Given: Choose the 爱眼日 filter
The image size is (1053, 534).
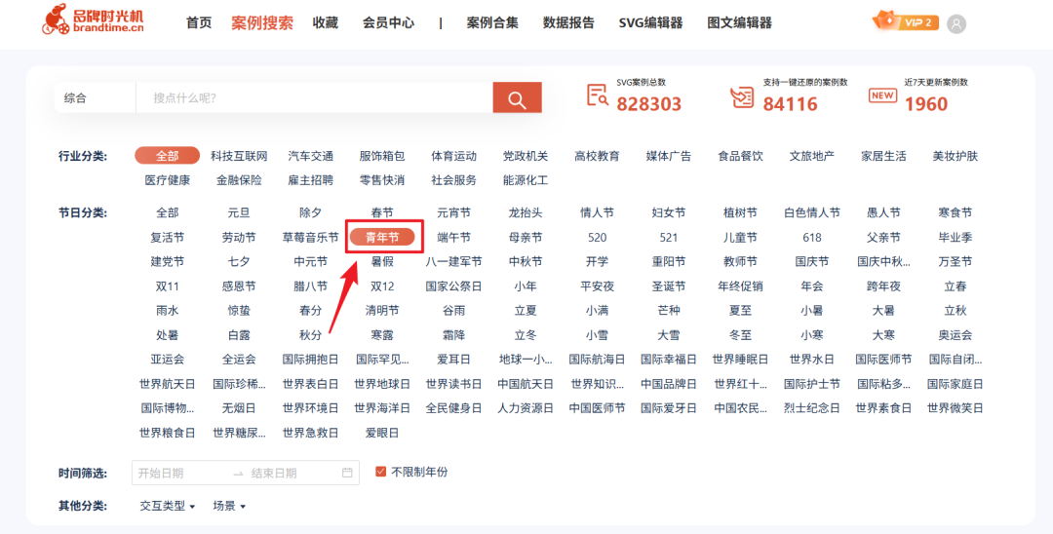Looking at the screenshot, I should pos(382,433).
